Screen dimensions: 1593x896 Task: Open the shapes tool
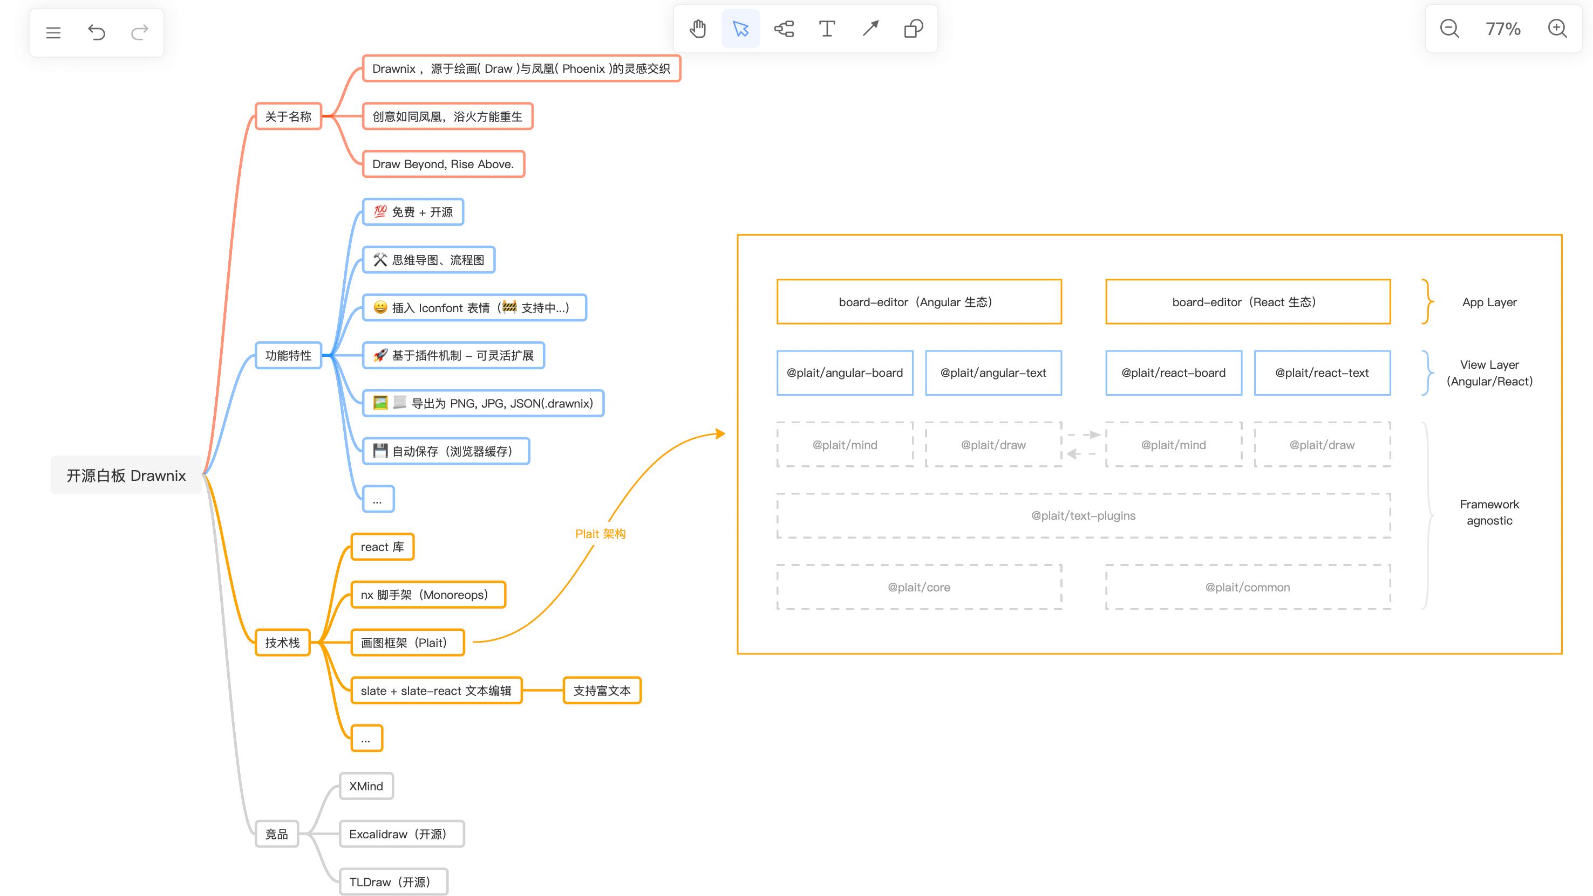[914, 29]
